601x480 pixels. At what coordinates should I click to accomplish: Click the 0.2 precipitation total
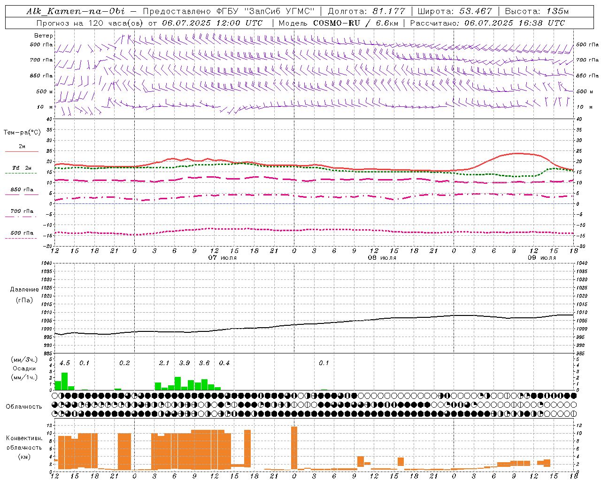click(124, 363)
